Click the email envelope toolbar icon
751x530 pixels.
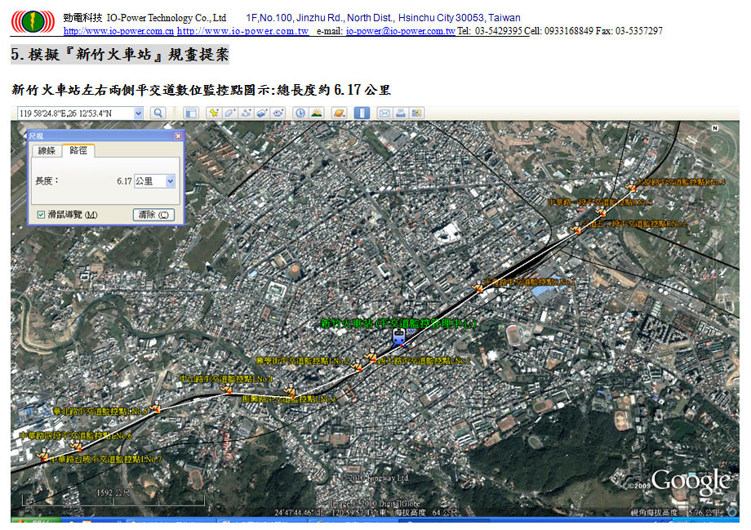pyautogui.click(x=384, y=113)
